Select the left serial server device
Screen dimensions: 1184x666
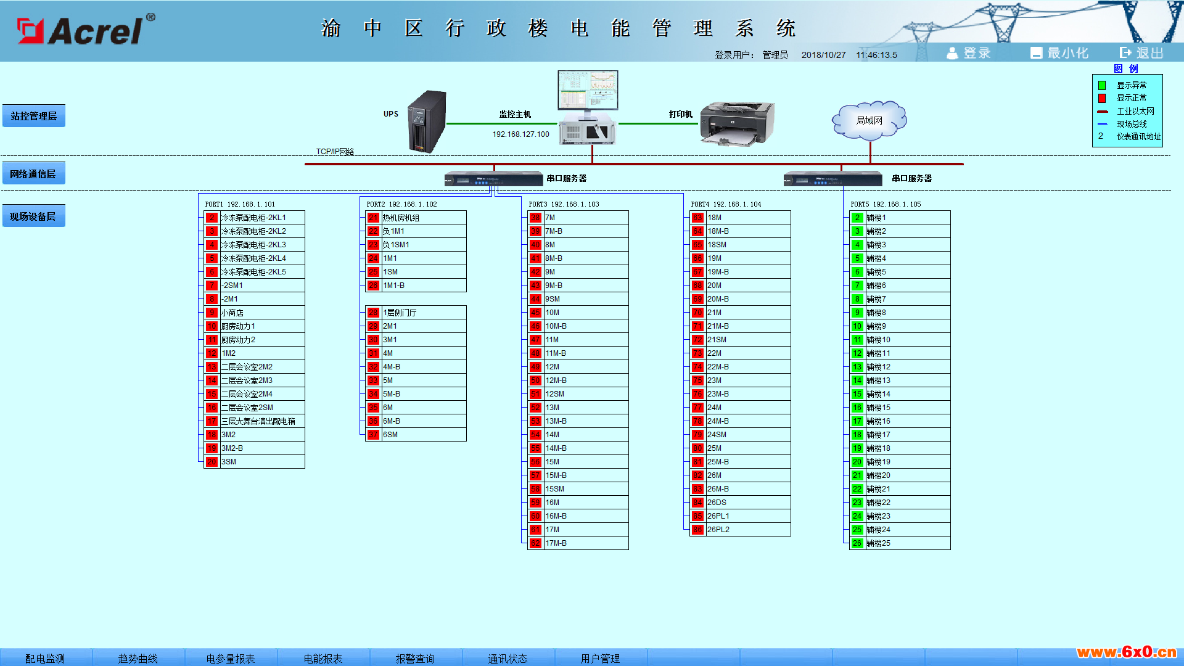pyautogui.click(x=493, y=179)
